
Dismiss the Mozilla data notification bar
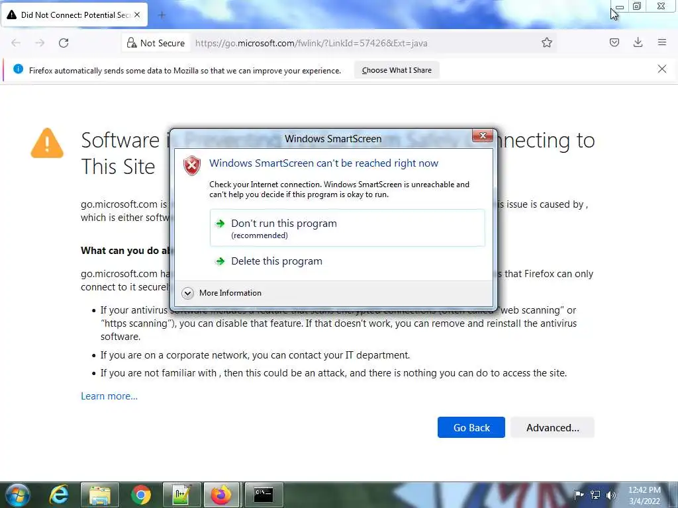[662, 69]
